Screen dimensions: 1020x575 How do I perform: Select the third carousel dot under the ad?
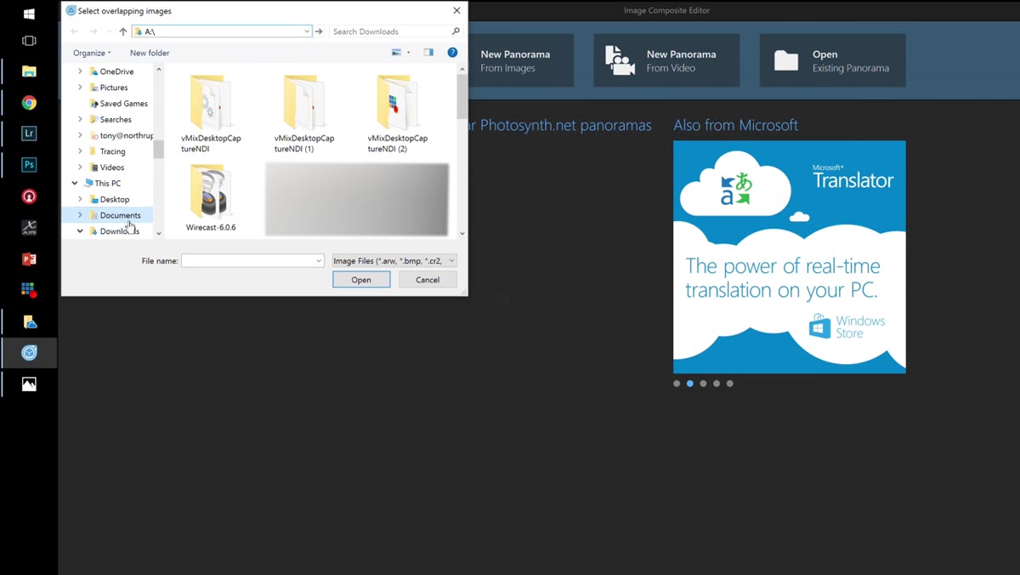[703, 384]
